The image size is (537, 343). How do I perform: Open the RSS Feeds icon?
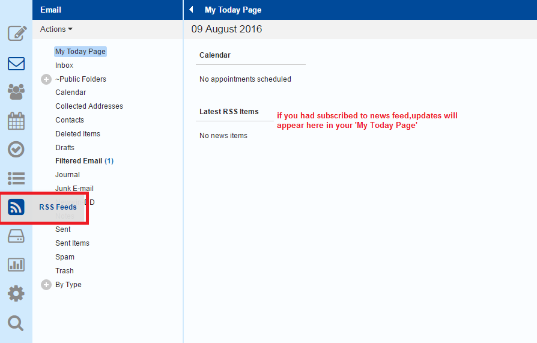pos(16,207)
